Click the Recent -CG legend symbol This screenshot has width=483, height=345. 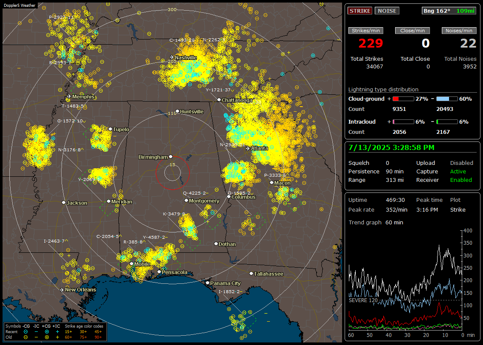(26, 332)
